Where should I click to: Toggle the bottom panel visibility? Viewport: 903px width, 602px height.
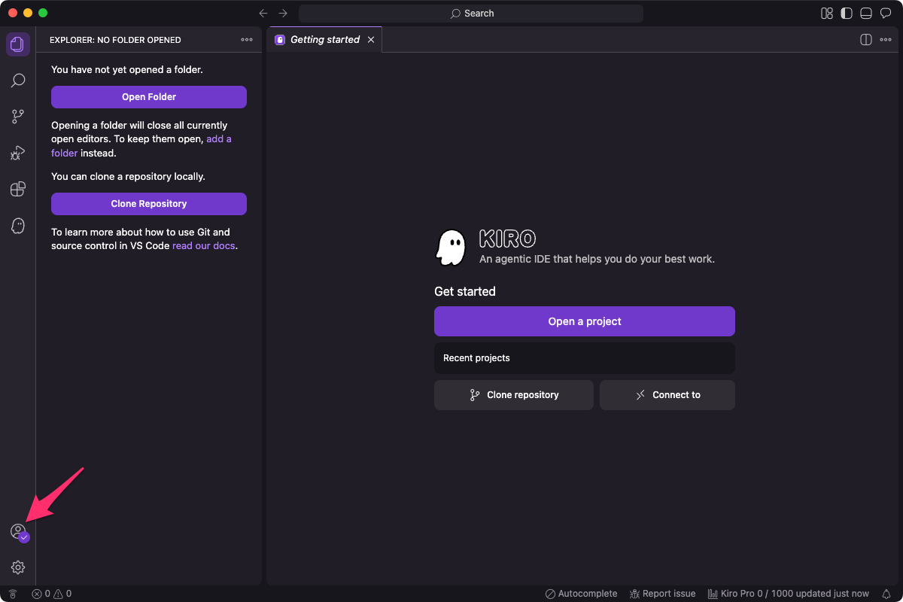(866, 14)
